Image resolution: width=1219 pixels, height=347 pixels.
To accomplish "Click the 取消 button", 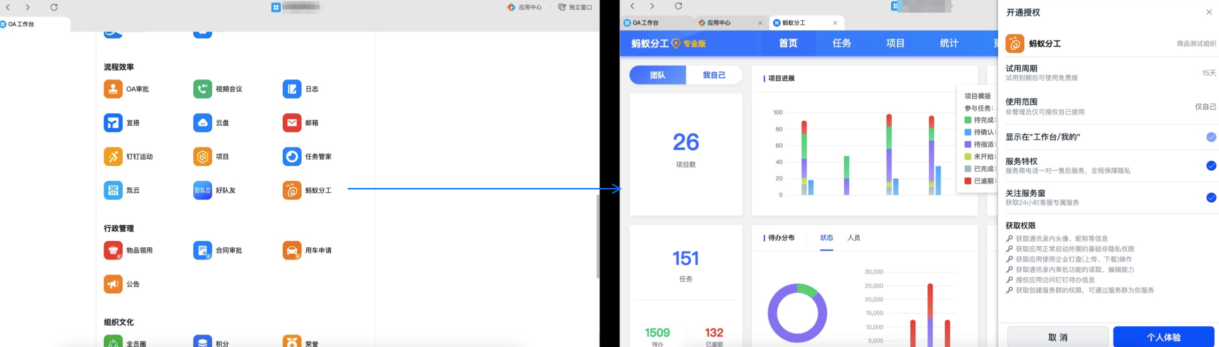I will click(1058, 337).
